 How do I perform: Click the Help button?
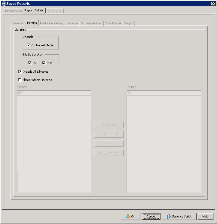click(x=206, y=217)
